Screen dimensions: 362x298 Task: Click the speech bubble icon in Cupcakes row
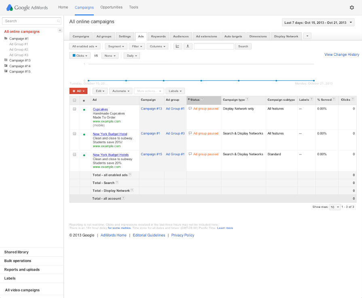191,109
